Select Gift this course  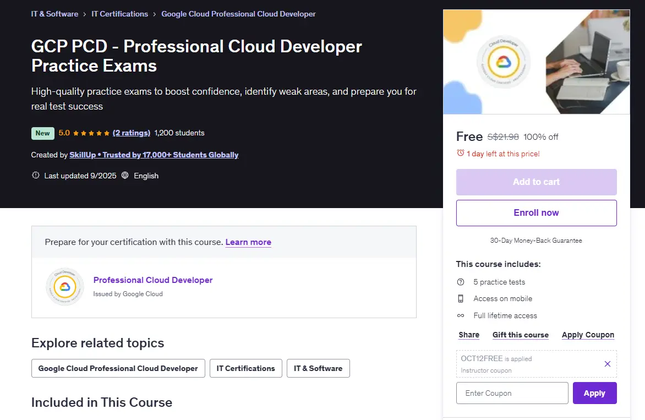click(521, 335)
